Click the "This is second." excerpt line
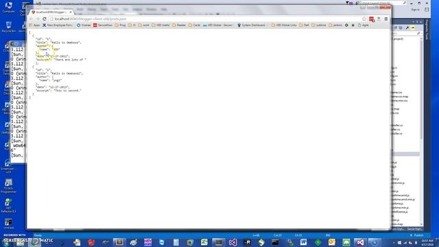The height and width of the screenshot is (247, 439). [59, 91]
